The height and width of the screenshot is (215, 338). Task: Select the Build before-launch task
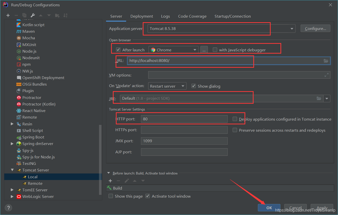[x=220, y=188]
